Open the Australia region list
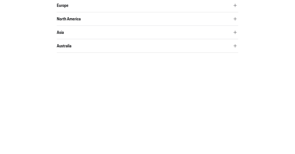This screenshot has width=295, height=154. (147, 46)
